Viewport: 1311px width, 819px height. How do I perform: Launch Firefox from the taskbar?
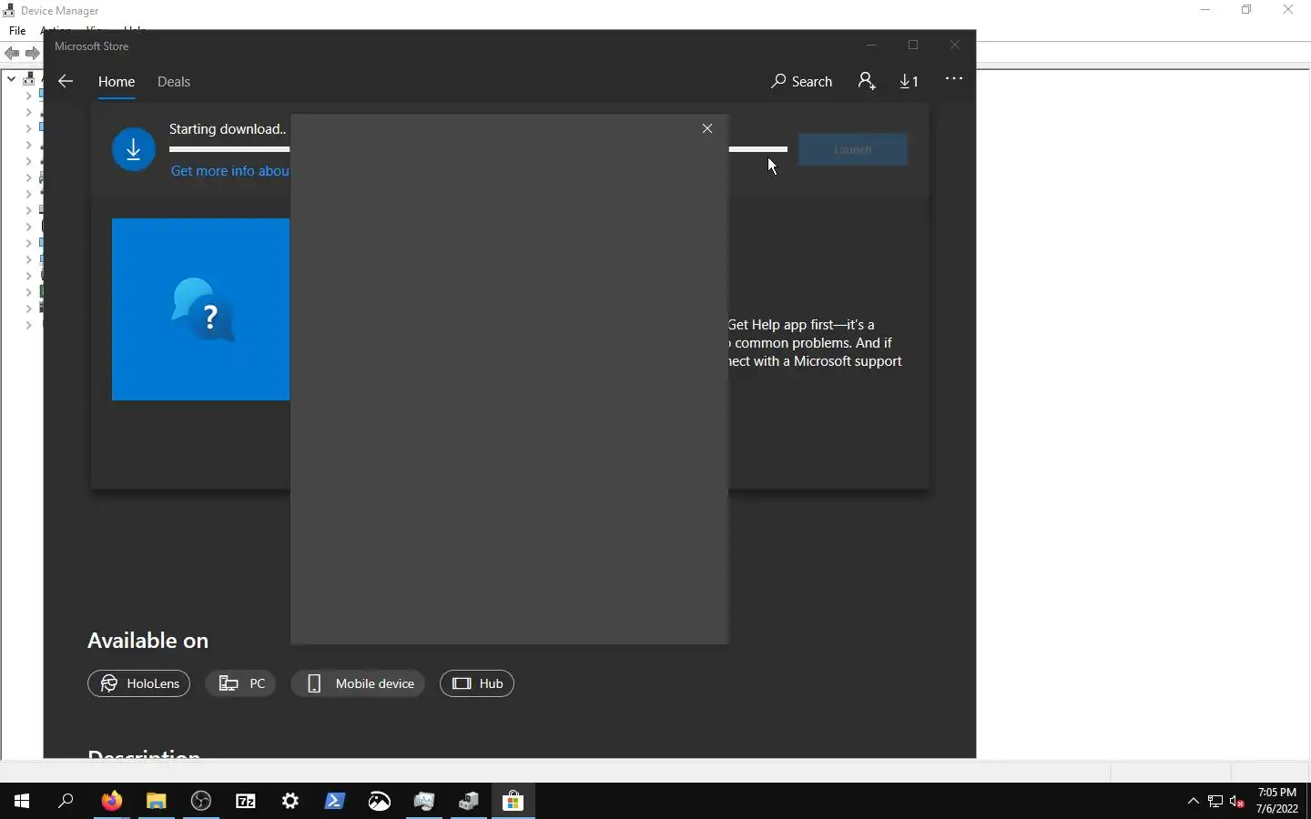[x=111, y=801]
